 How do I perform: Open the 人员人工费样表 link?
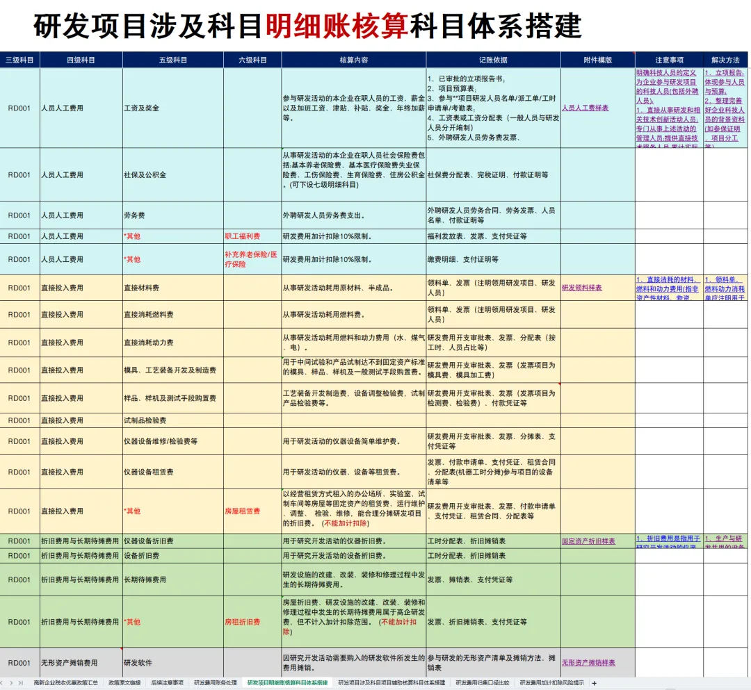tap(585, 108)
